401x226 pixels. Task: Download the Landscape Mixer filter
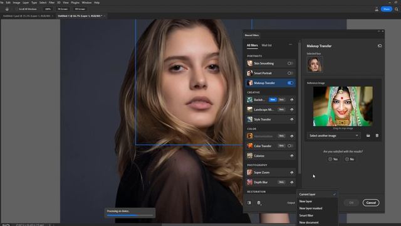tap(292, 109)
